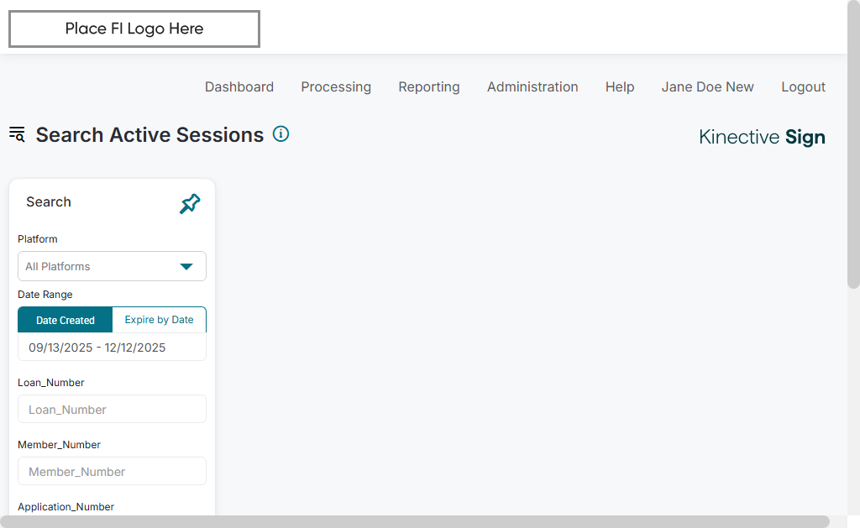Click the Place FI Logo Here banner
Viewport: 860px width, 528px height.
tap(134, 29)
